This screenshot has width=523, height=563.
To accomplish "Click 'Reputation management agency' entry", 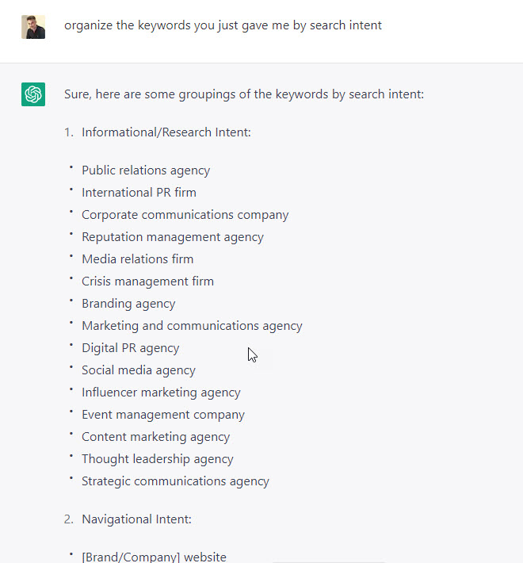I will pyautogui.click(x=173, y=237).
